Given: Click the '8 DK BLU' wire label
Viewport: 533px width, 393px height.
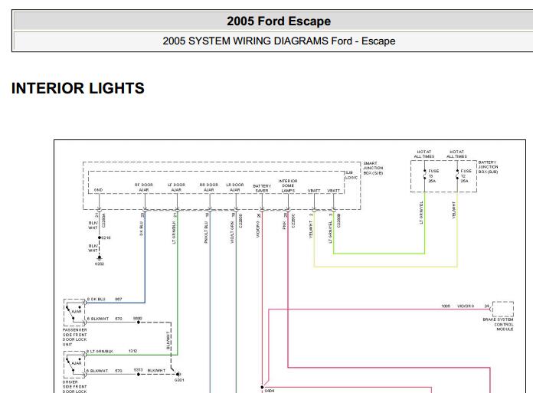Looking at the screenshot, I should (96, 300).
